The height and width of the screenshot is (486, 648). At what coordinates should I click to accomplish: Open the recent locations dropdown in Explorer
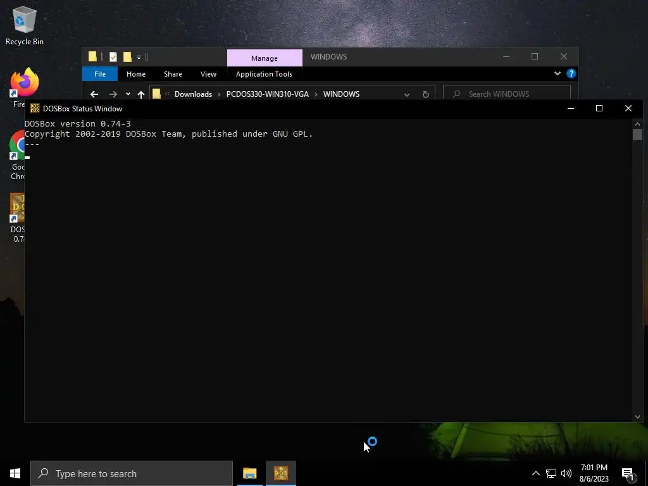tap(128, 94)
